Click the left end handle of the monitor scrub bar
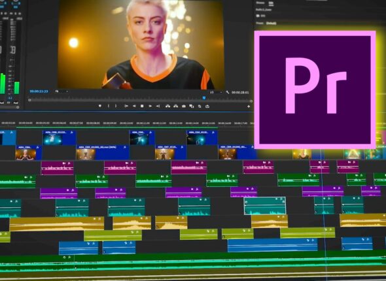386x281 pixels. point(29,100)
